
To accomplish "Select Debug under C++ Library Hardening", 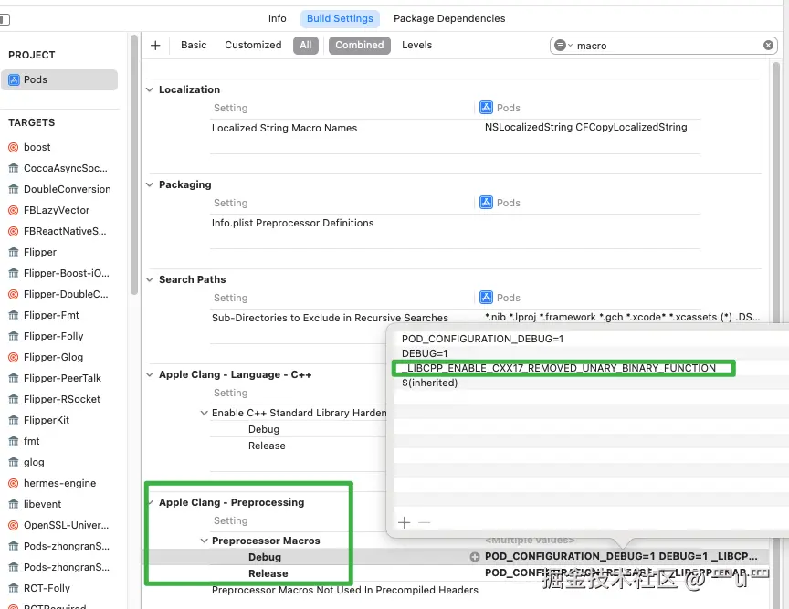I will [264, 429].
